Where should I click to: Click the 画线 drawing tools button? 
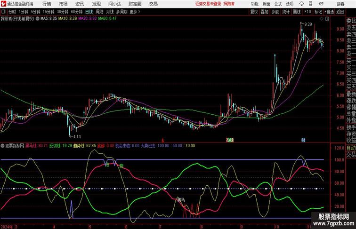click(297, 12)
